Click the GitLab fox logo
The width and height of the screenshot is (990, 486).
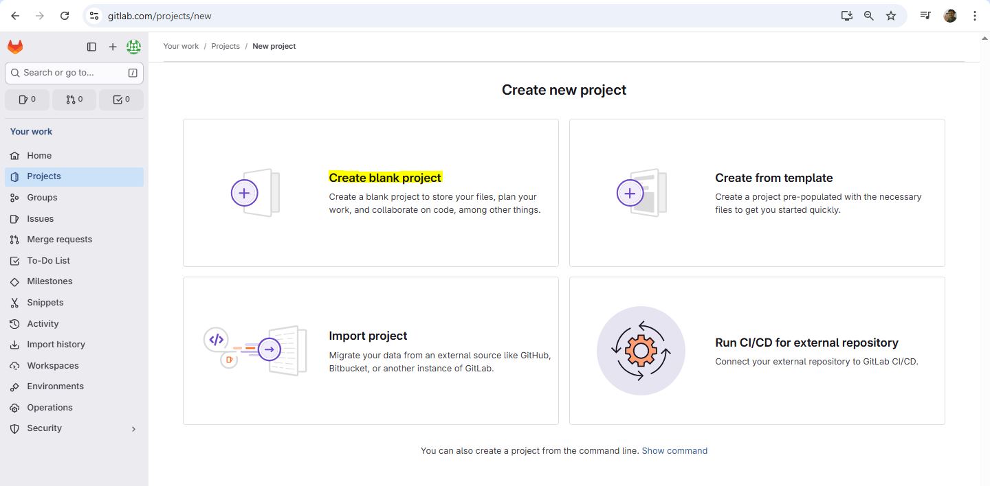coord(15,47)
